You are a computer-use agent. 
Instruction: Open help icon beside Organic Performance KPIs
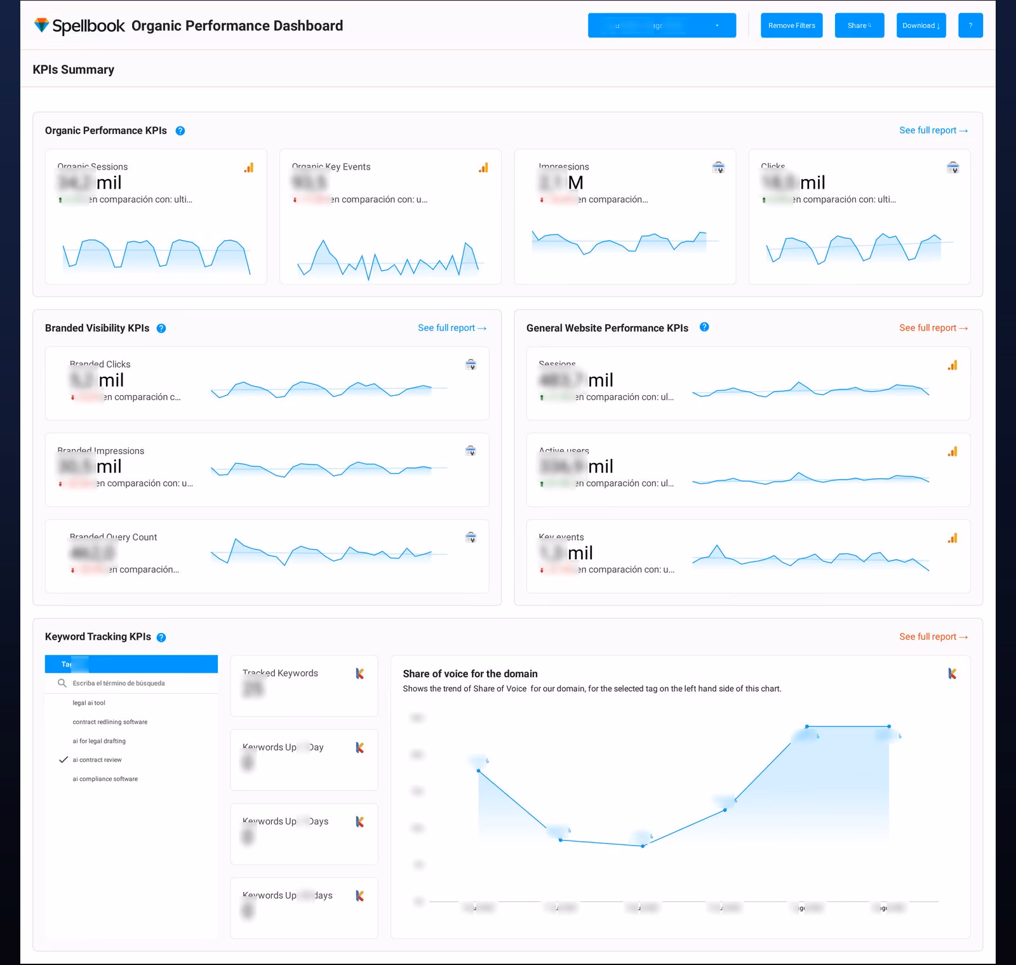pos(180,131)
